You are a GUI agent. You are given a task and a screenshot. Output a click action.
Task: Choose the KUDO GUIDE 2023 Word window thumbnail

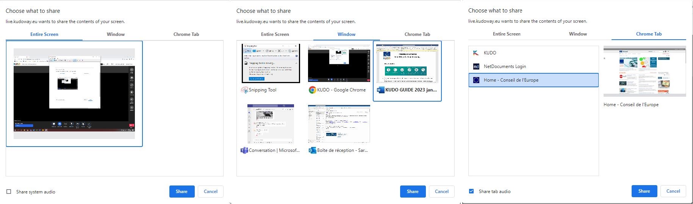pyautogui.click(x=407, y=63)
